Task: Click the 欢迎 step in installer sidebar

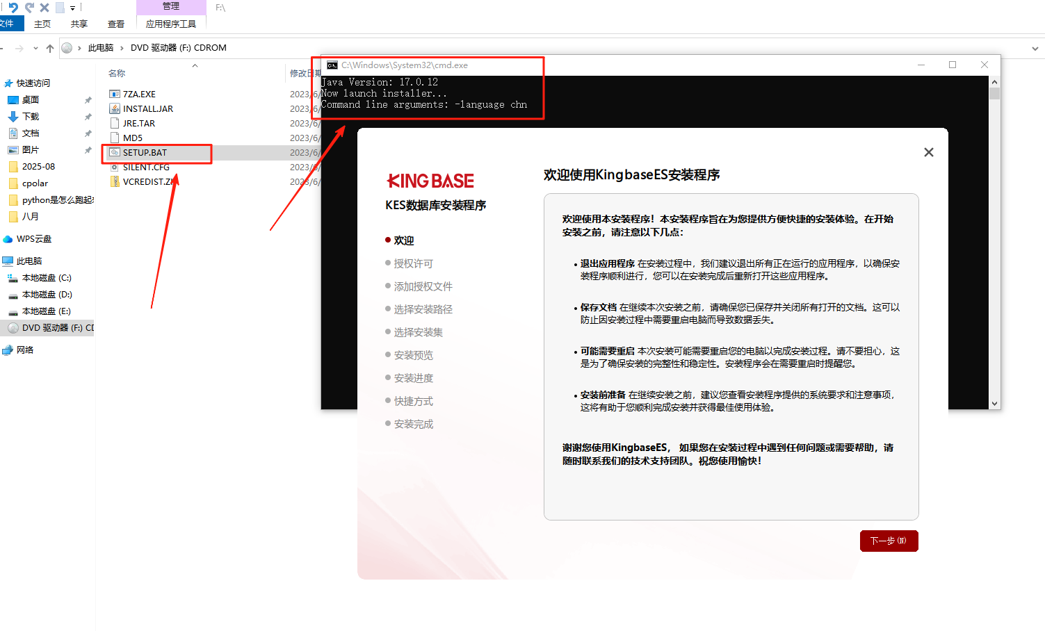Action: click(404, 240)
